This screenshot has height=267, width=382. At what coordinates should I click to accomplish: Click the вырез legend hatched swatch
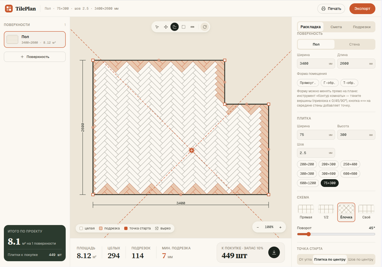coord(157,228)
